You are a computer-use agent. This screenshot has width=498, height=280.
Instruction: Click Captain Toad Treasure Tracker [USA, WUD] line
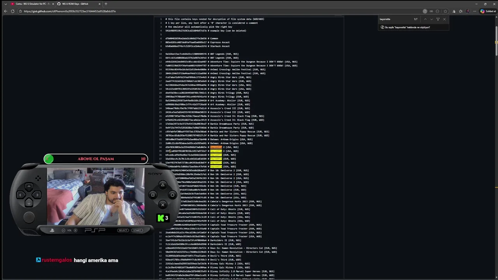213,236
